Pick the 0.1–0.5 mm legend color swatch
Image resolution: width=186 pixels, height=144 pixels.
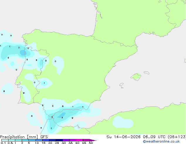point(5,140)
